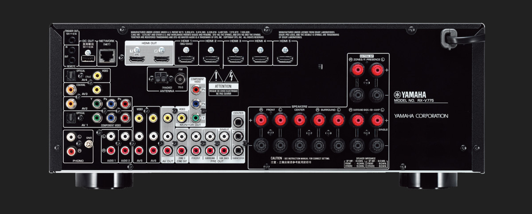Click the SUBWOOFER 1 pre out jack
The height and width of the screenshot is (214, 532).
[x=238, y=137]
